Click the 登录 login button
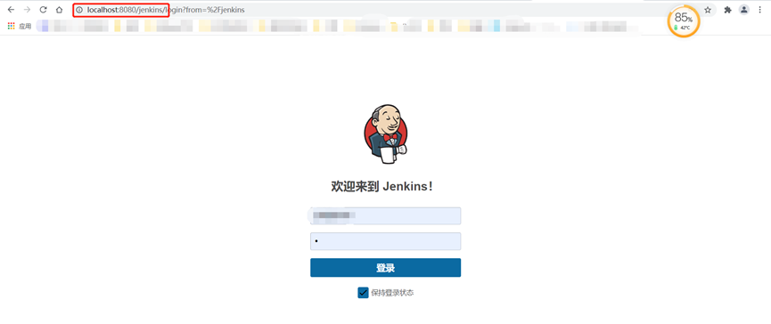771x324 pixels. (x=385, y=268)
